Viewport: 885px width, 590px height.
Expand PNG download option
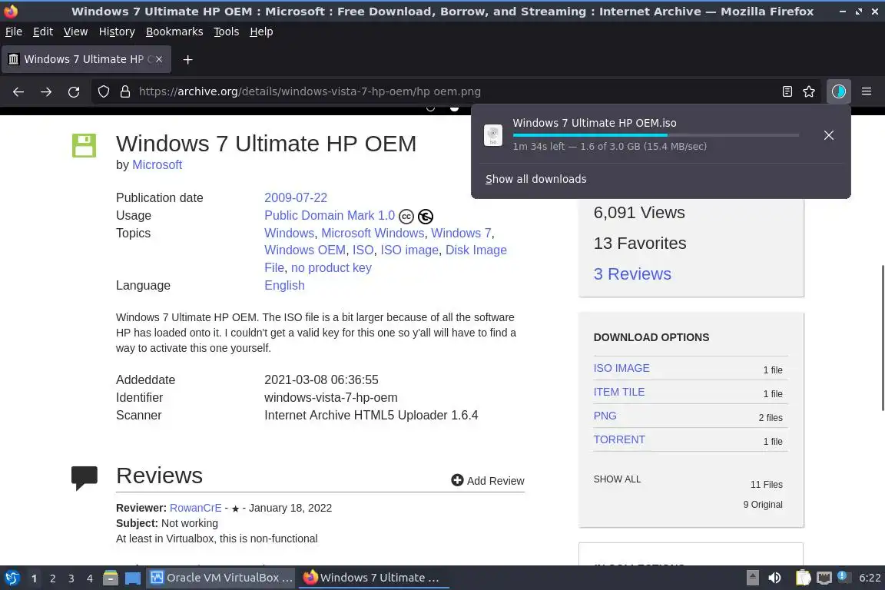605,416
